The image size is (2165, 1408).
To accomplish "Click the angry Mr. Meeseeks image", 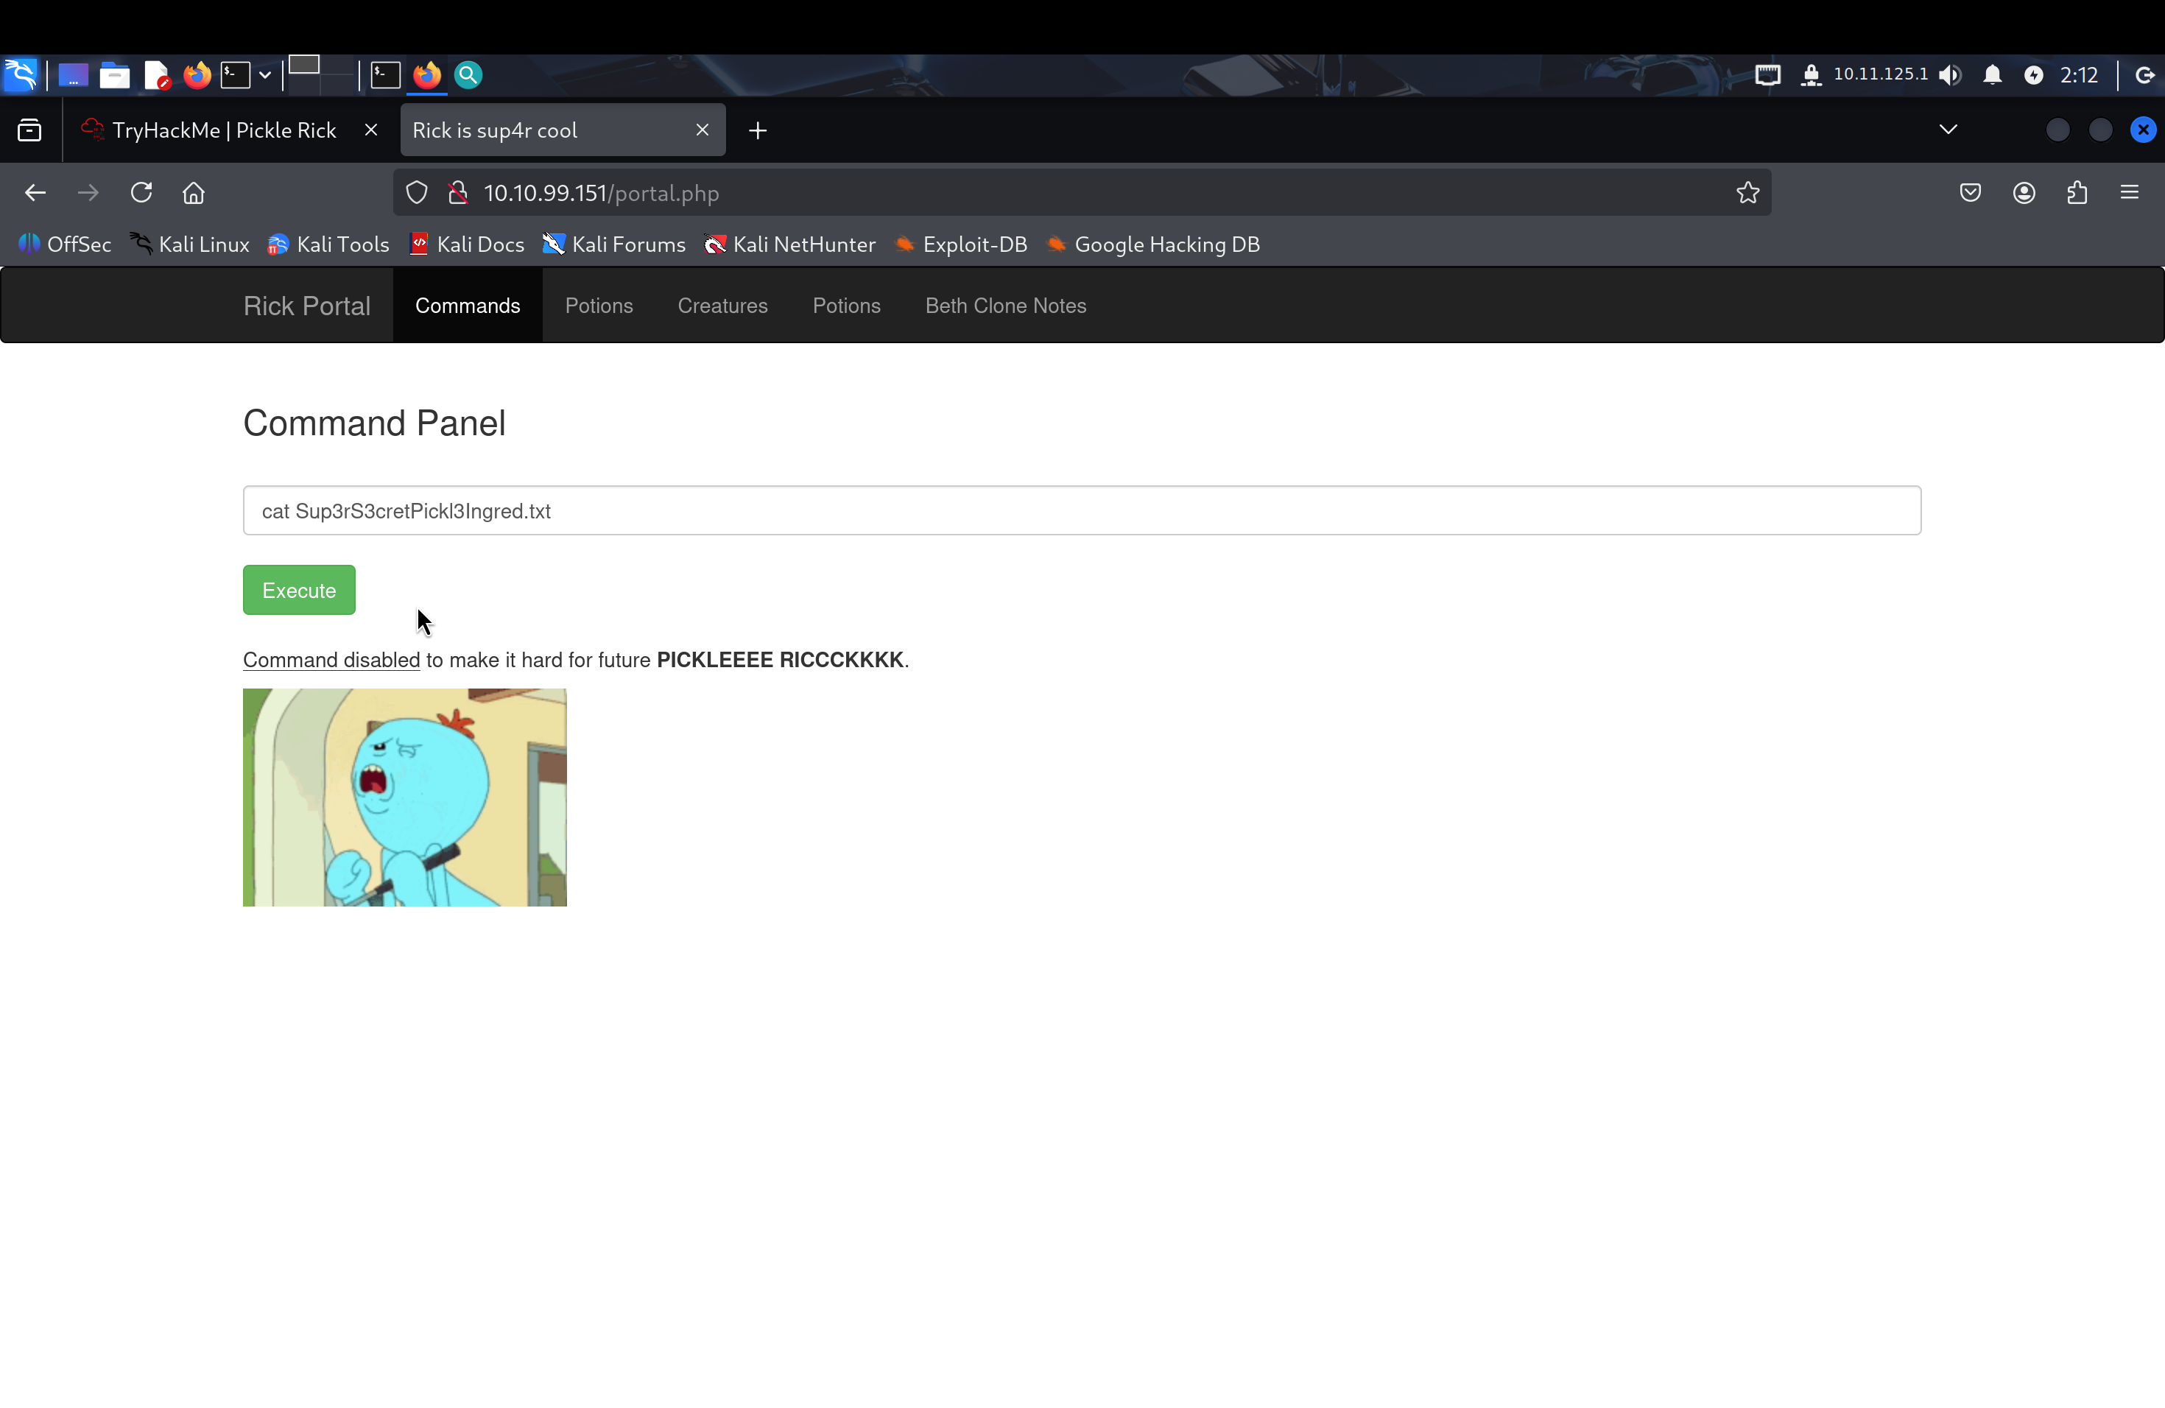I will (405, 797).
